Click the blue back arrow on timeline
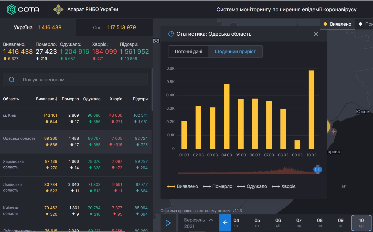 pyautogui.click(x=225, y=223)
